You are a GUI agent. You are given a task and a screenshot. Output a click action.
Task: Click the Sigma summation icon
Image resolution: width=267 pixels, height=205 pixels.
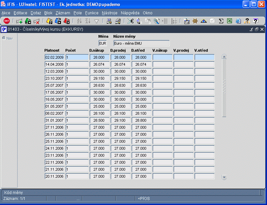pos(221,21)
